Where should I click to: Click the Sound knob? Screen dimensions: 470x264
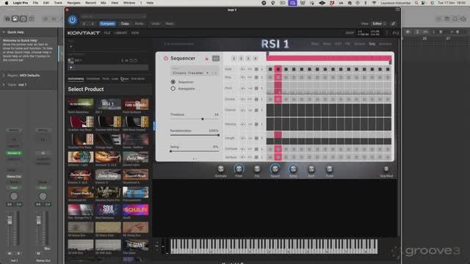[x=275, y=169]
